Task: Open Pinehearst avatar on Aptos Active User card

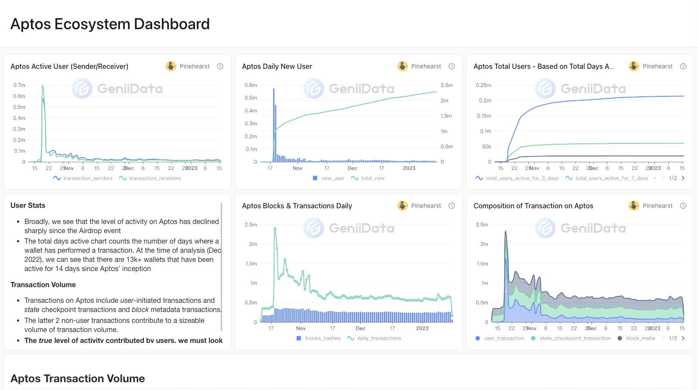Action: 171,66
